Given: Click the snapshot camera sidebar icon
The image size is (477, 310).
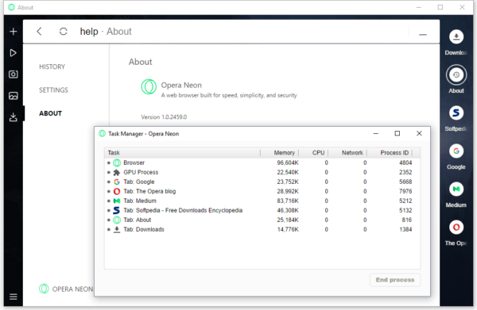Looking at the screenshot, I should click(13, 75).
